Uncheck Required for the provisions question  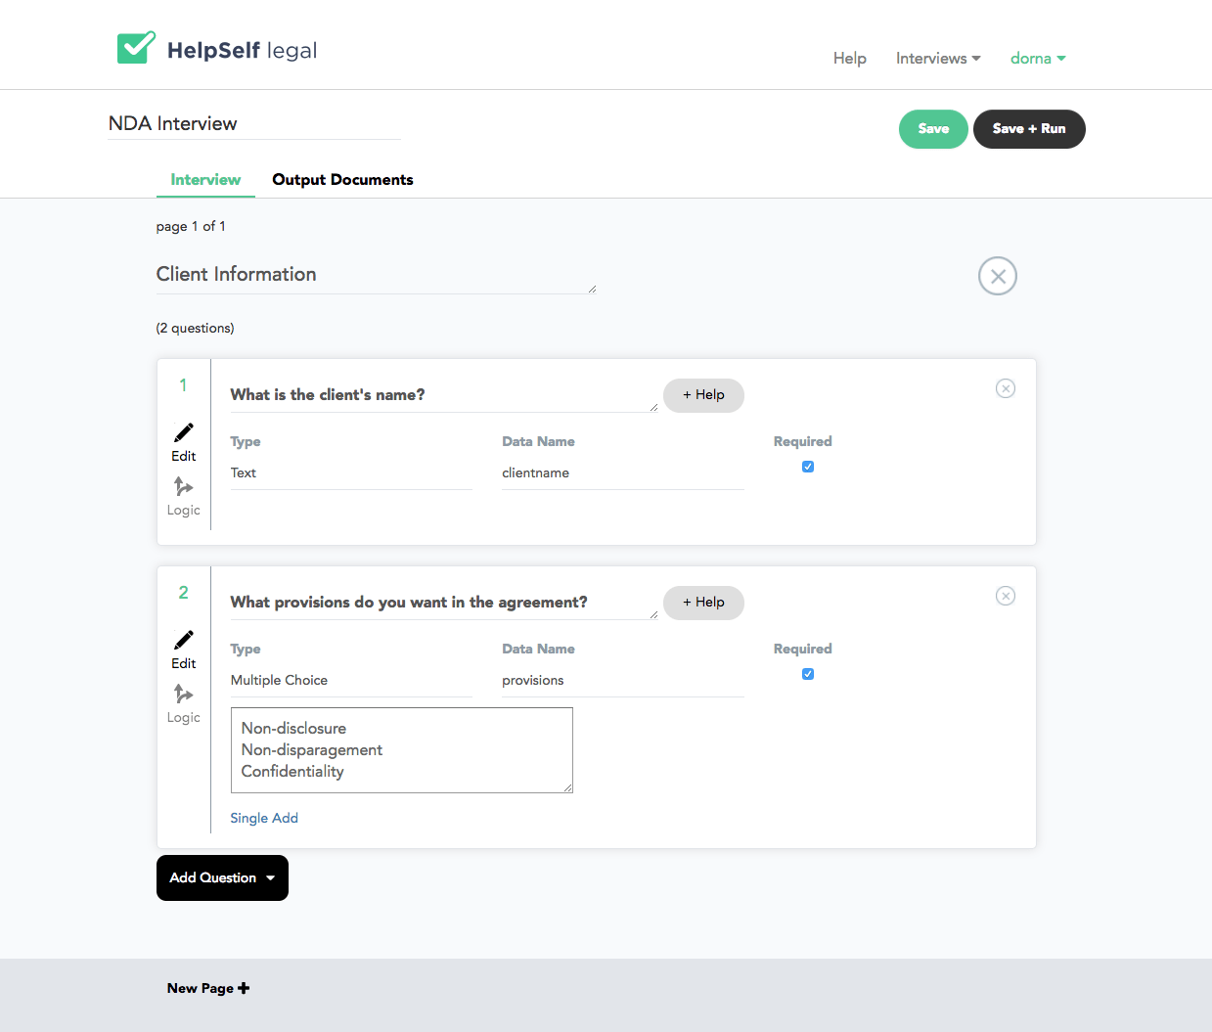(808, 674)
